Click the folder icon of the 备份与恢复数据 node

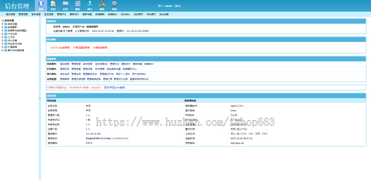(6, 50)
